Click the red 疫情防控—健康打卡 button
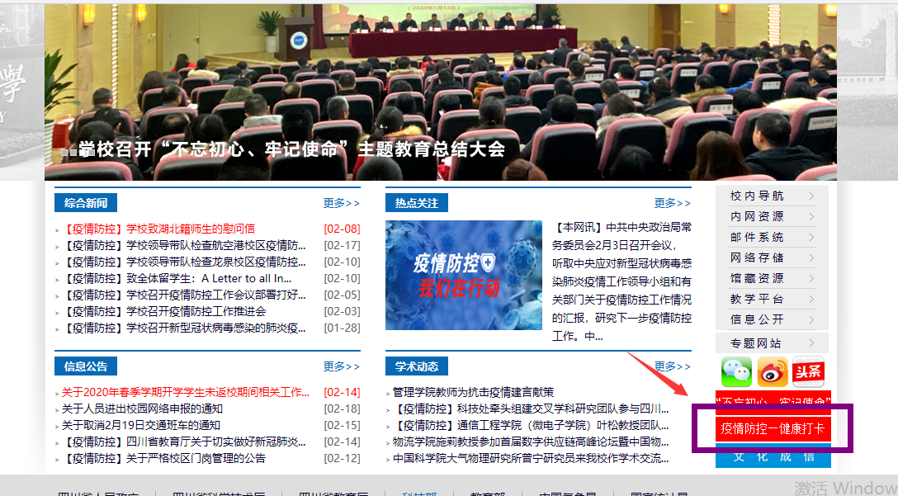Screen dimensions: 898x496 (773, 428)
